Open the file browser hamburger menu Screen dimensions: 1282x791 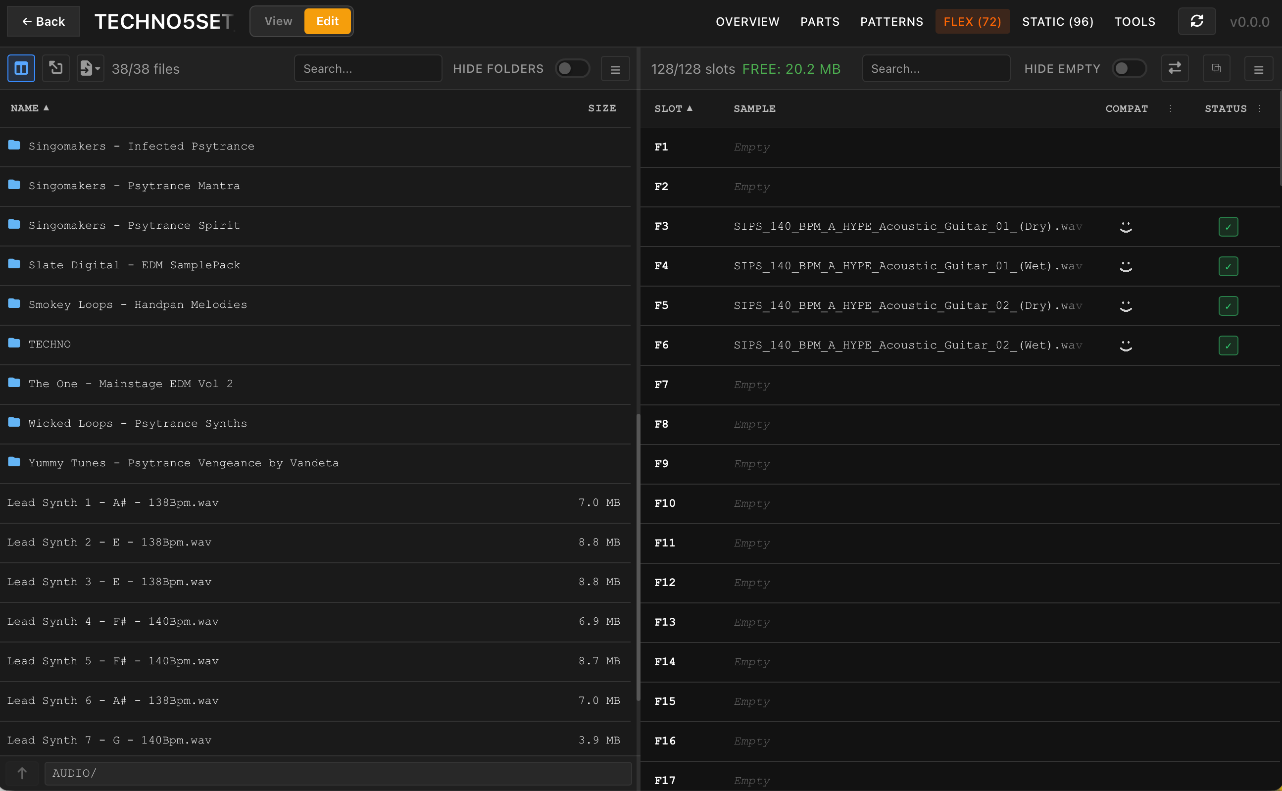click(x=615, y=68)
